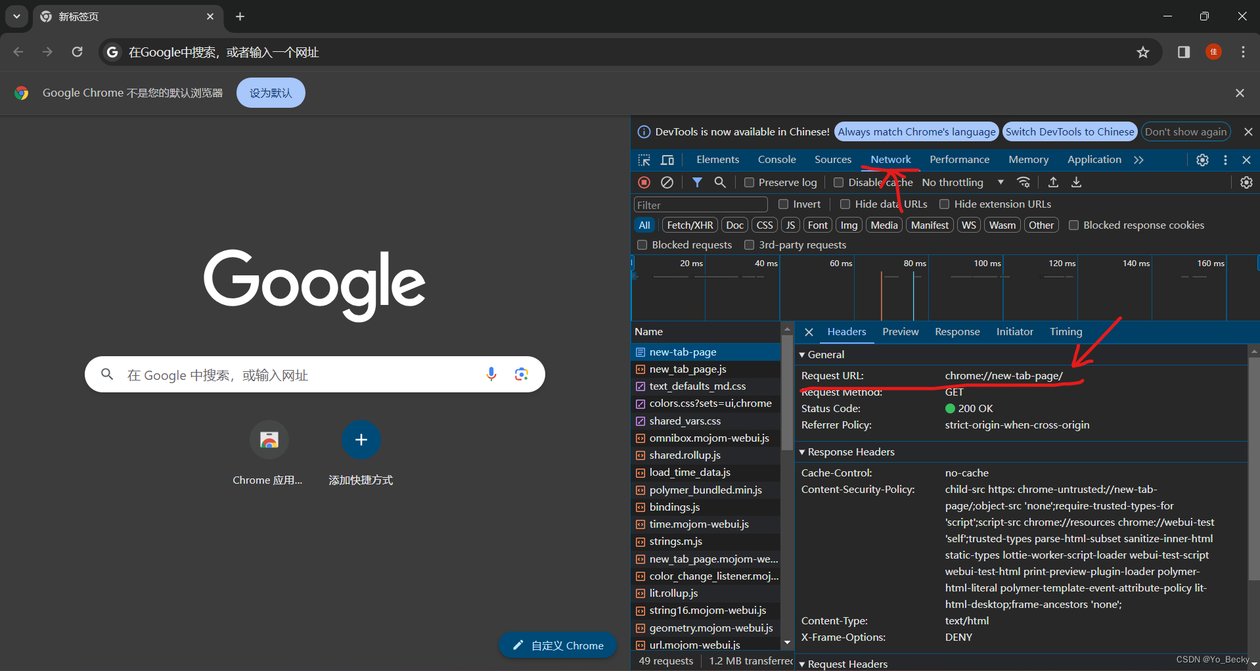Open the Chrome apps shortcut
This screenshot has width=1260, height=671.
[269, 440]
